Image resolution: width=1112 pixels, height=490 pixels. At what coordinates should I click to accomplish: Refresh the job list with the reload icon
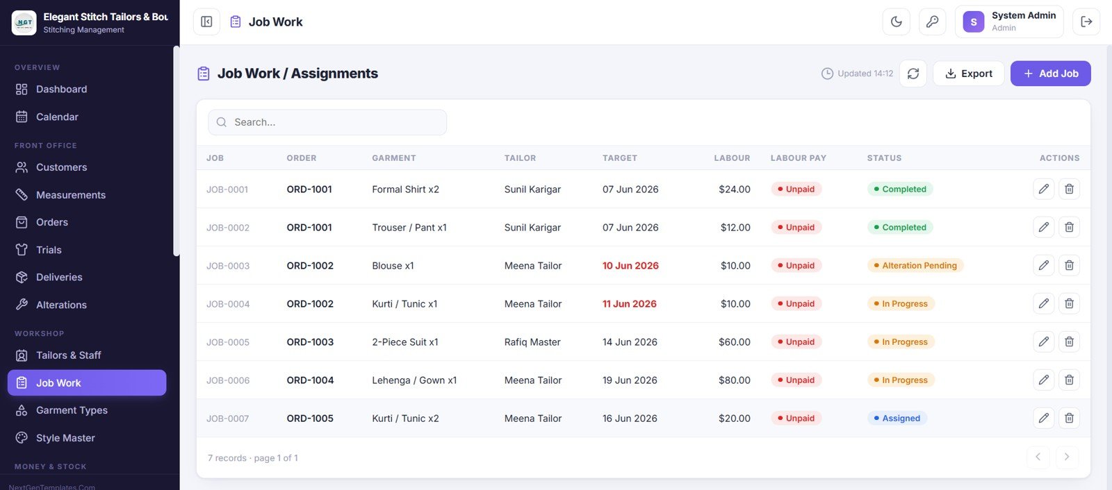(x=913, y=74)
